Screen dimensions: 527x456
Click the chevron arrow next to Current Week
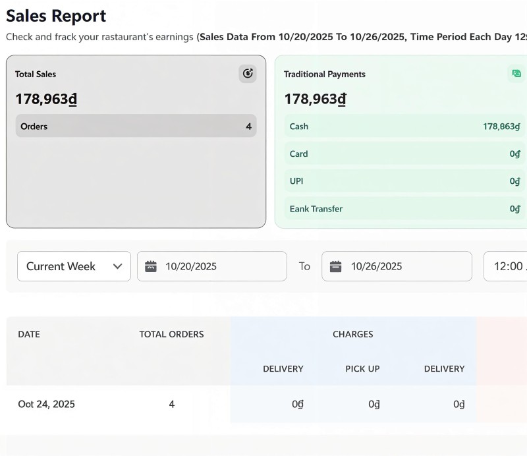click(119, 266)
